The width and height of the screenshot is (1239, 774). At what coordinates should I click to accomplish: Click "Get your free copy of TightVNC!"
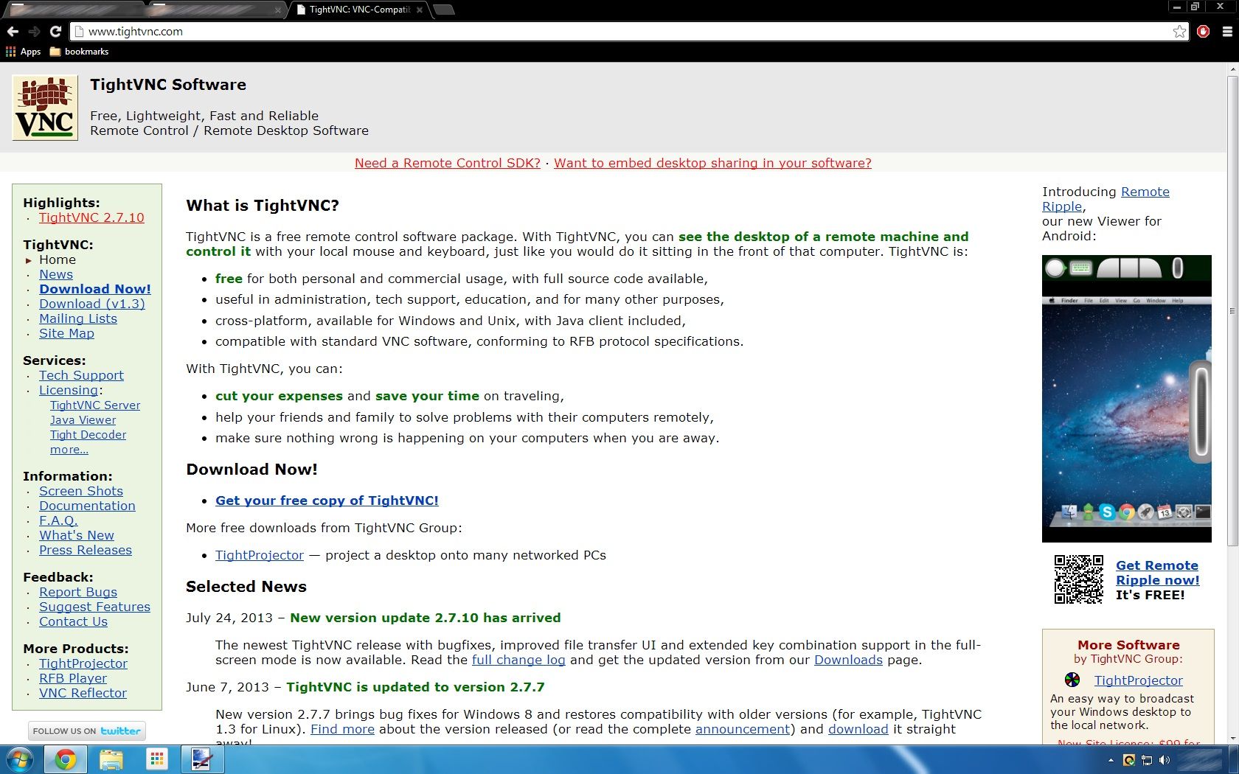[x=327, y=501]
